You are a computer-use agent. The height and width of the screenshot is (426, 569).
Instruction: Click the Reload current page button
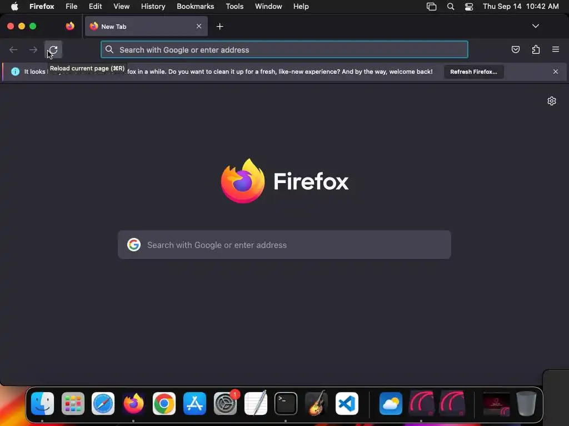(x=53, y=49)
